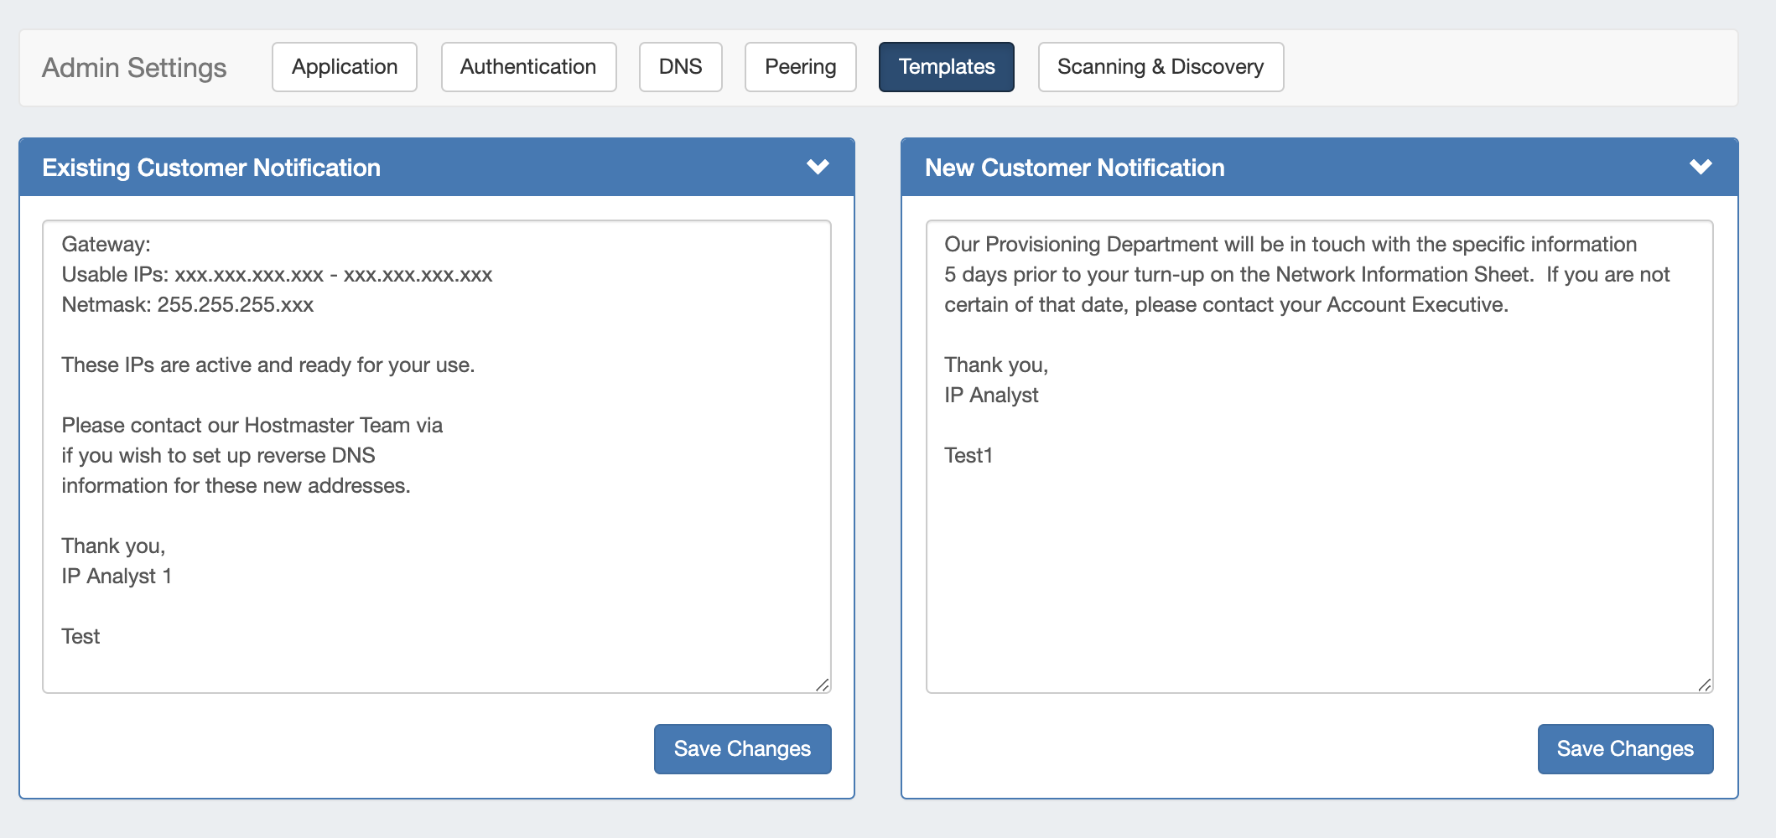The image size is (1776, 838).
Task: Go to the DNS settings tab
Action: [x=680, y=67]
